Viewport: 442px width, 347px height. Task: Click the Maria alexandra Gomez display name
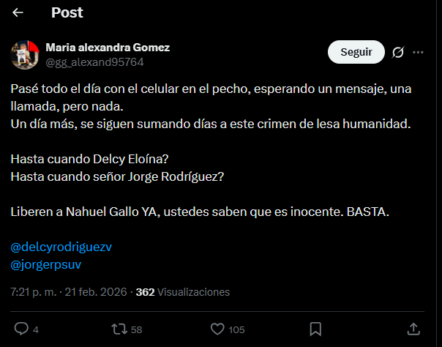[x=108, y=48]
